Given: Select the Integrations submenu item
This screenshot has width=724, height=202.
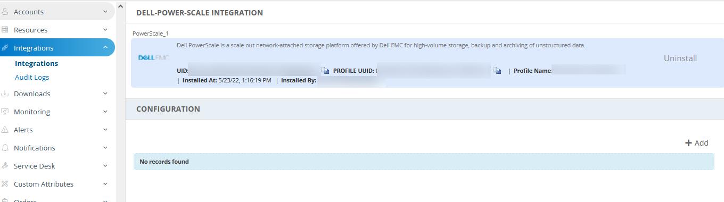Looking at the screenshot, I should 37,63.
